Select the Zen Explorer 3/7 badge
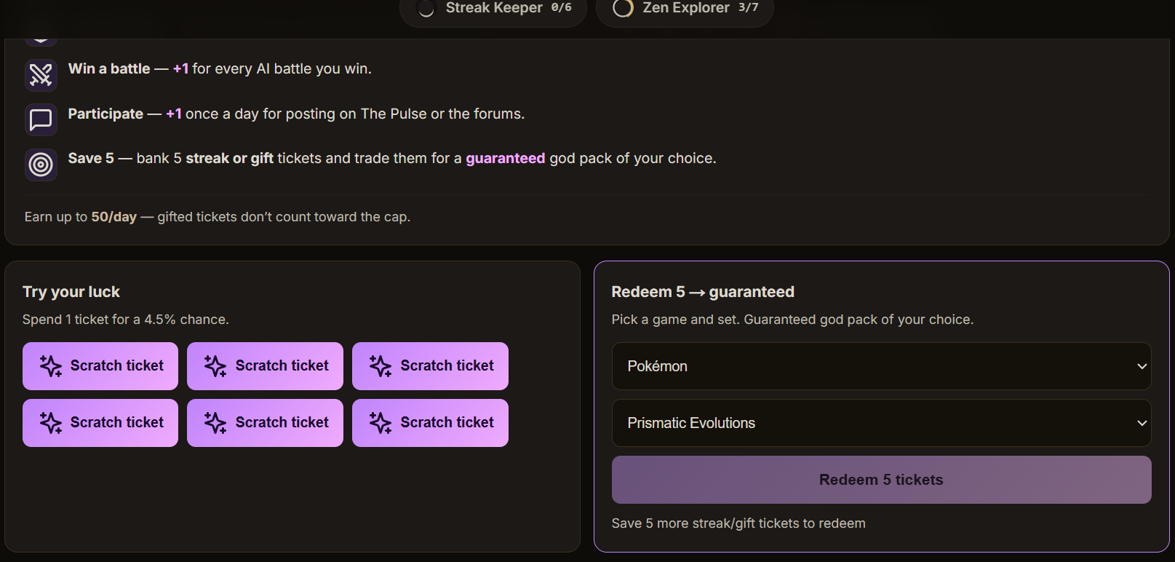 [685, 9]
